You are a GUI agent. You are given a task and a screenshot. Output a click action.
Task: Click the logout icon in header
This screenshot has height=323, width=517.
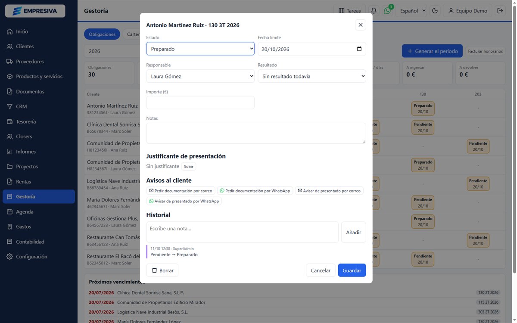pos(500,11)
